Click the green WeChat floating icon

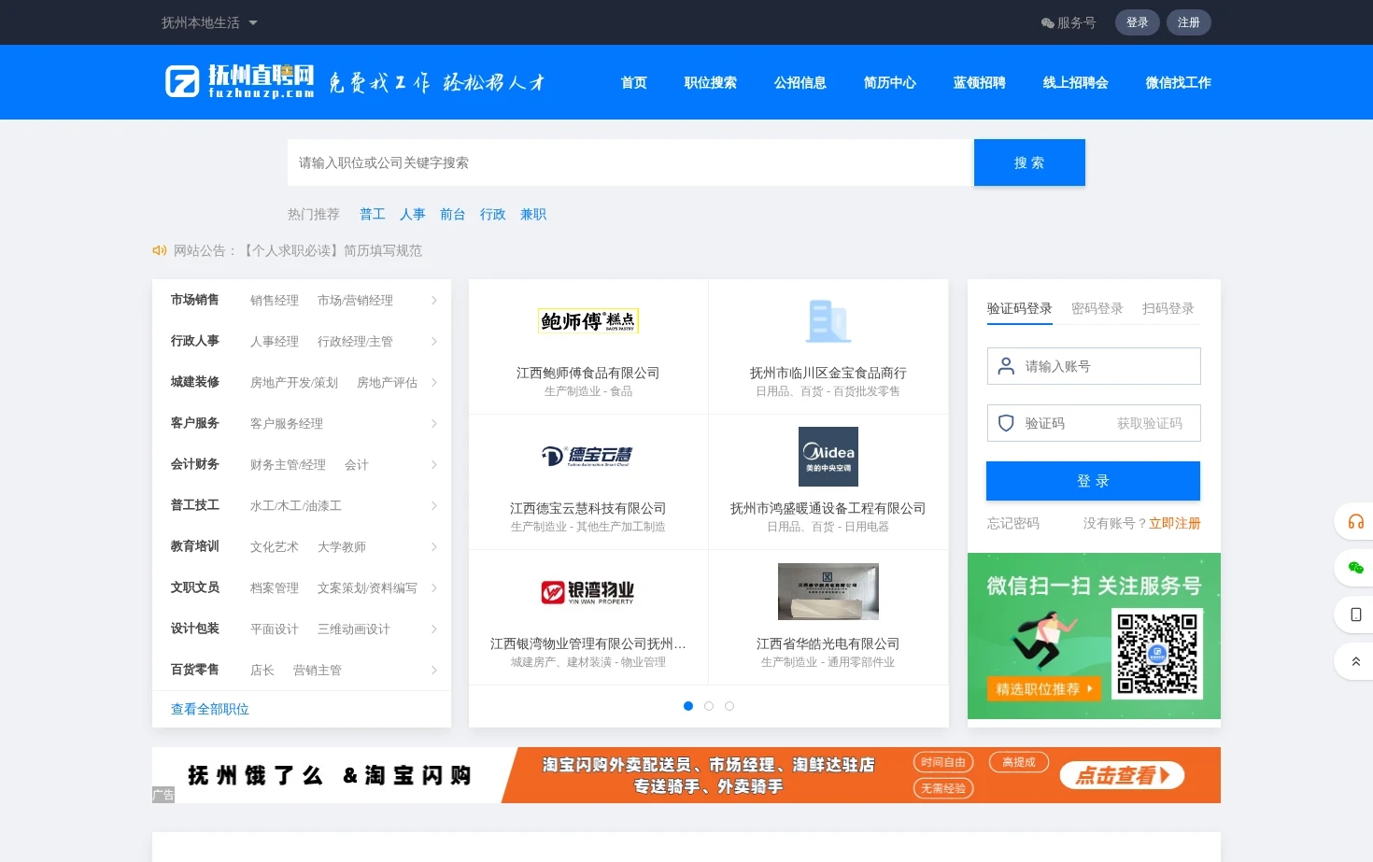(1355, 568)
